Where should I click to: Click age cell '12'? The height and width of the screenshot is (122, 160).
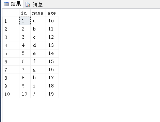52,37
